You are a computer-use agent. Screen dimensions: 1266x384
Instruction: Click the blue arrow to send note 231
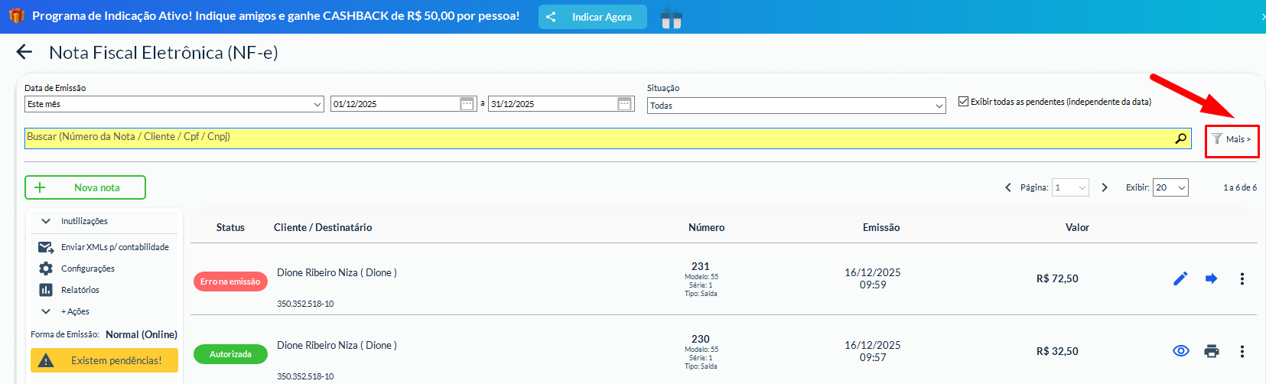point(1211,278)
